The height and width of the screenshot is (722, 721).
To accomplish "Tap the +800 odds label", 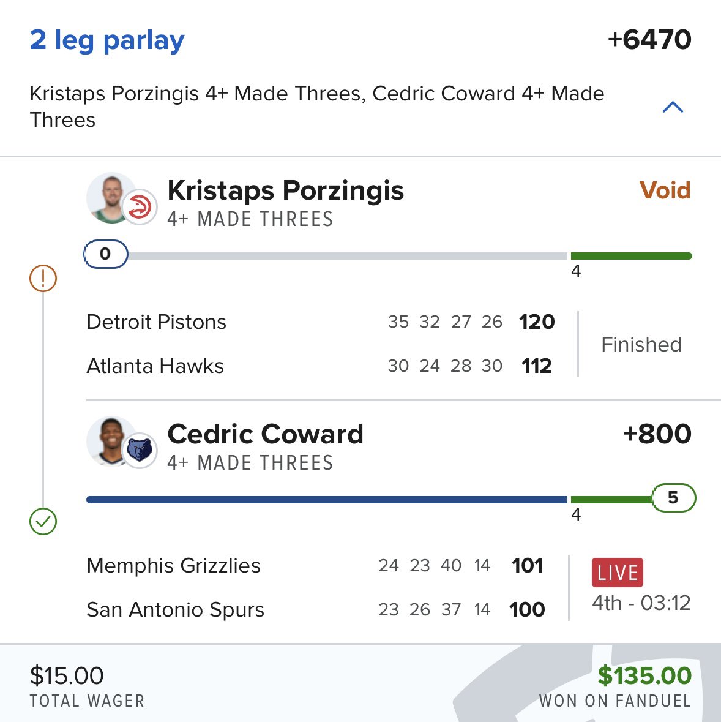I will pyautogui.click(x=657, y=434).
